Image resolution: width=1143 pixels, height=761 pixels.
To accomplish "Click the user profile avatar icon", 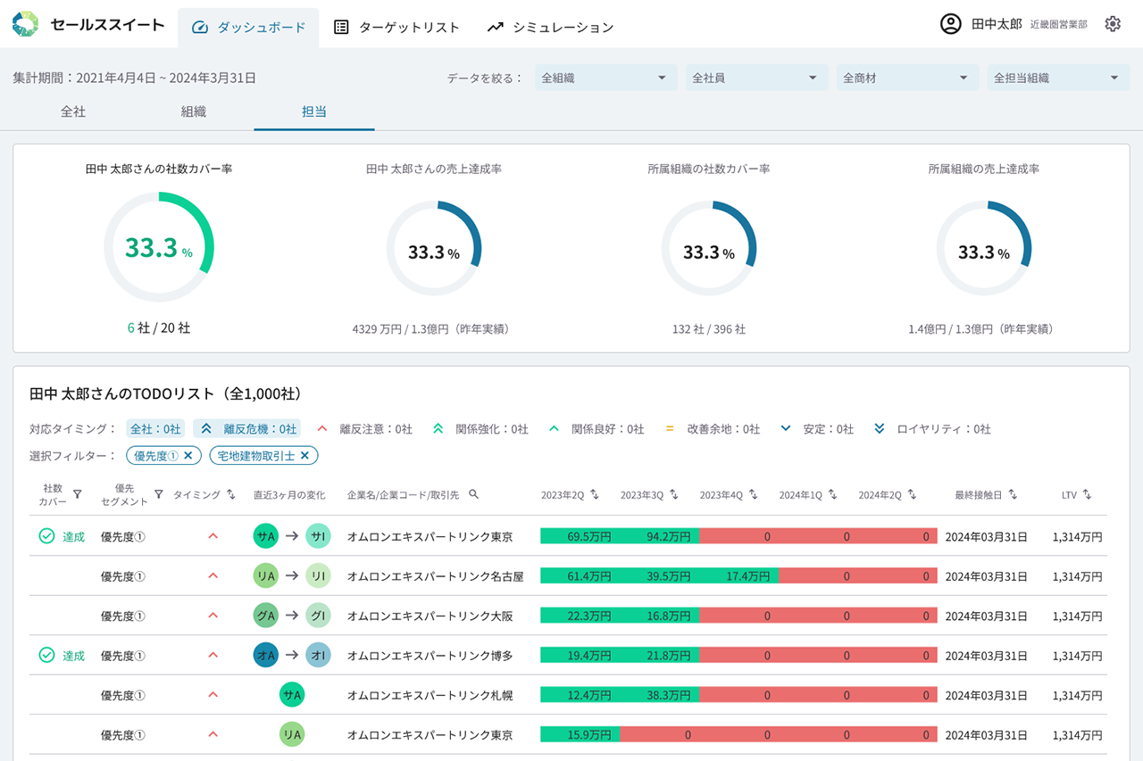I will (x=951, y=24).
